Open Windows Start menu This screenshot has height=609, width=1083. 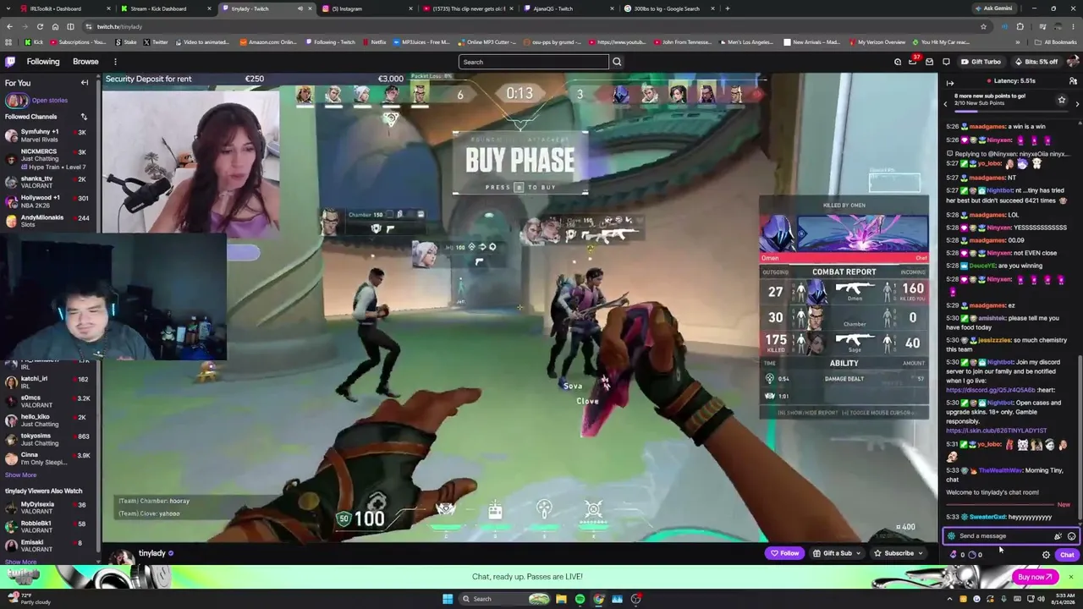[x=448, y=599]
